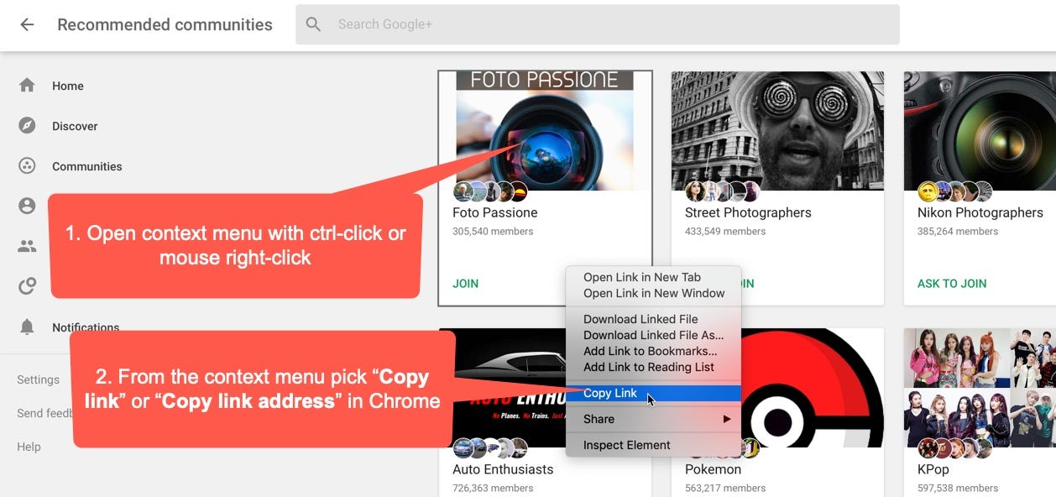Screen dimensions: 1056x497
Task: Click the Communities circle icon
Action: 27,165
